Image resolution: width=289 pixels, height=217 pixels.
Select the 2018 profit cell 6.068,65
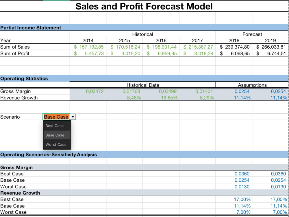pyautogui.click(x=234, y=53)
